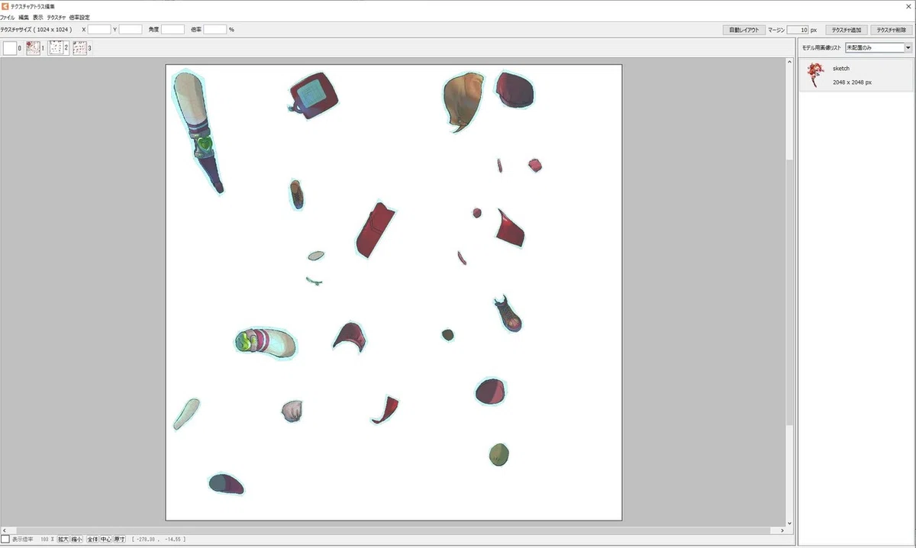
Task: Select the dark boot piece with claws
Action: click(x=508, y=314)
